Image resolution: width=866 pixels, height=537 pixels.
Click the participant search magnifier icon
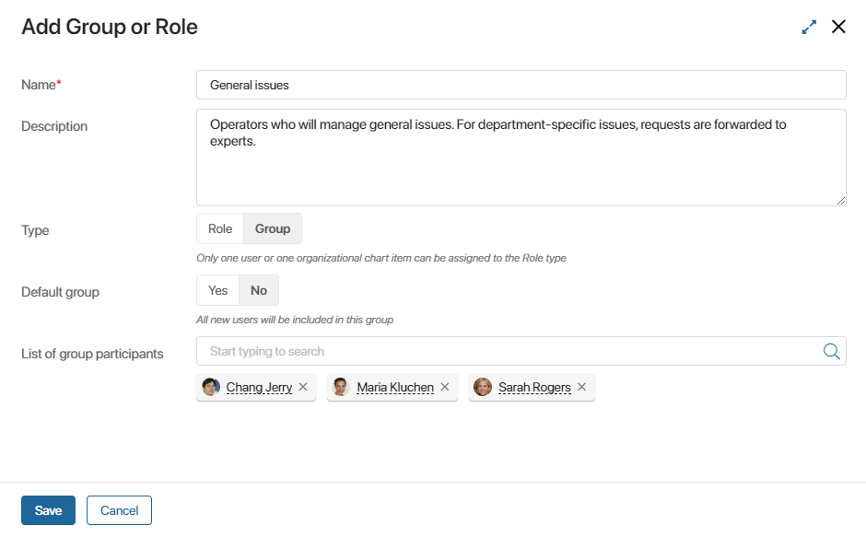tap(831, 351)
